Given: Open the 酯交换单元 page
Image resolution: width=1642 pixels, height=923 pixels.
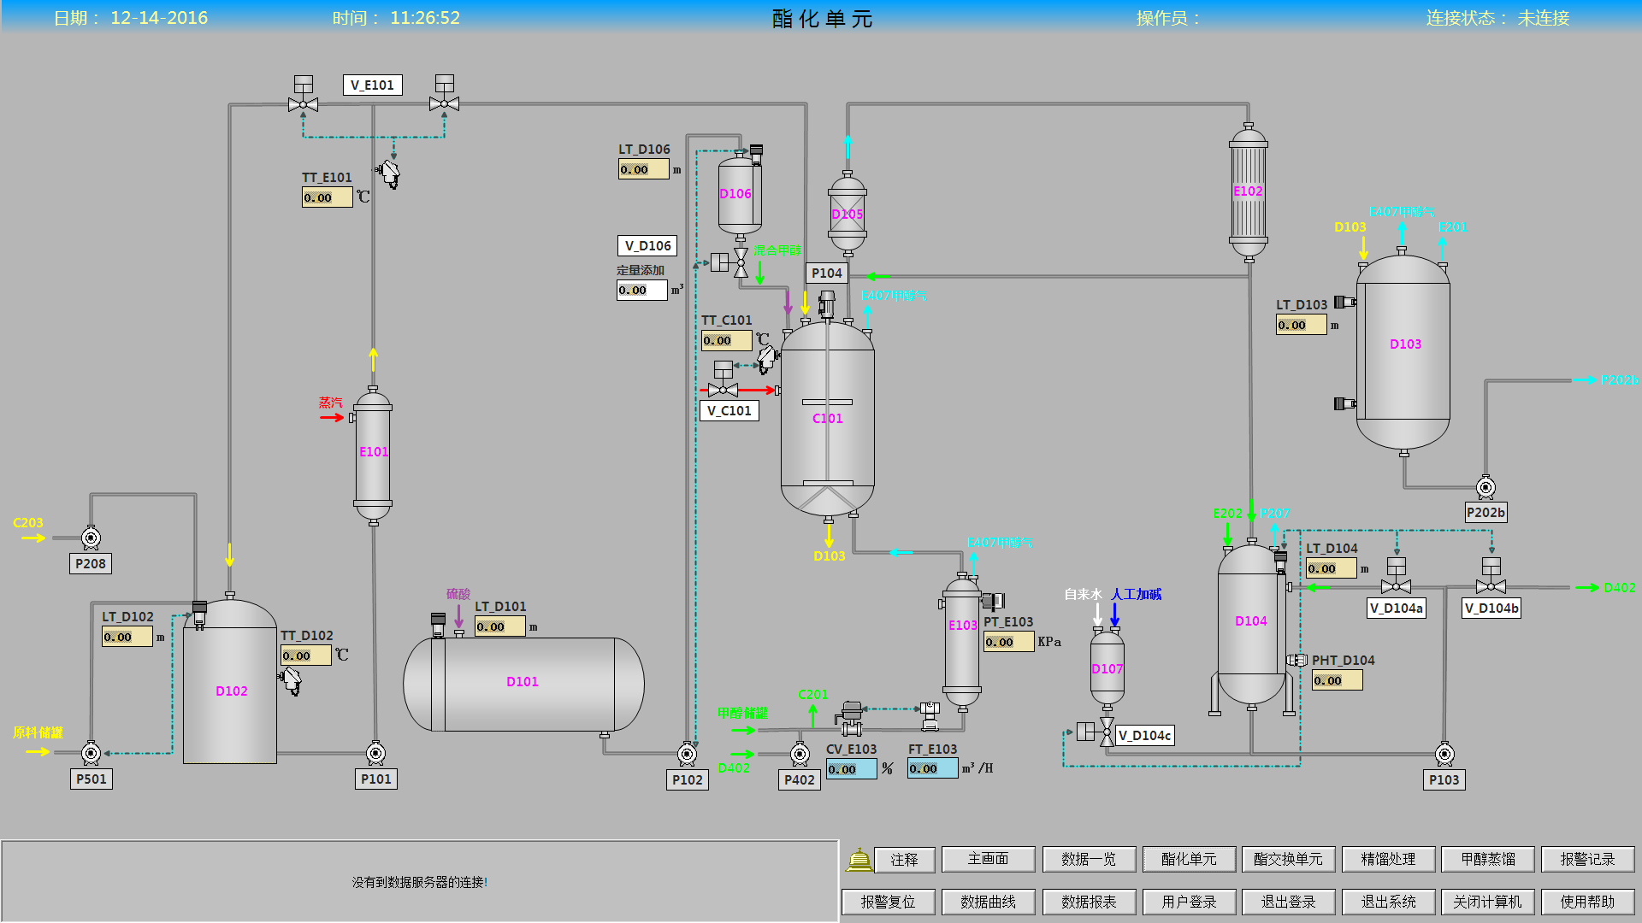Looking at the screenshot, I should 1288,859.
